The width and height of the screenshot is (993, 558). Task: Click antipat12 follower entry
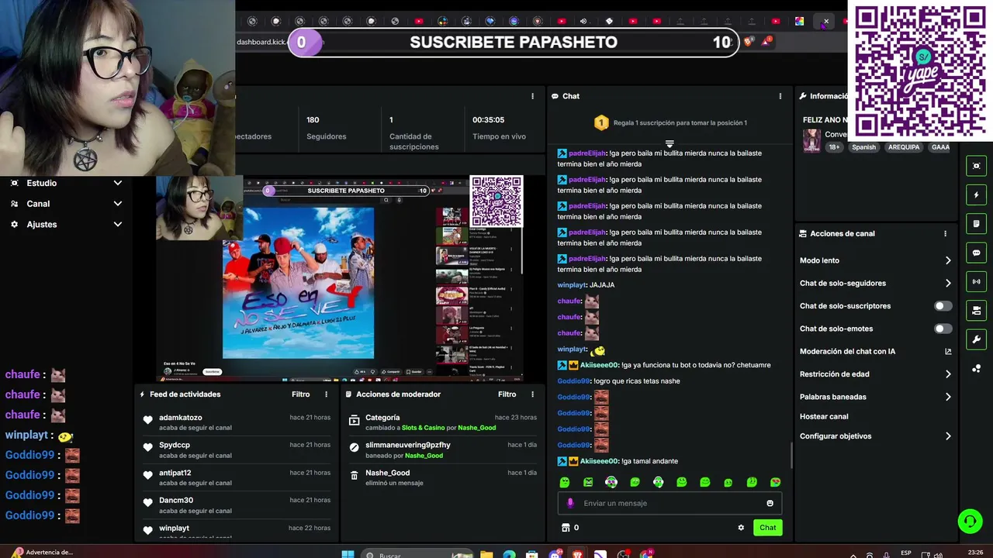236,477
